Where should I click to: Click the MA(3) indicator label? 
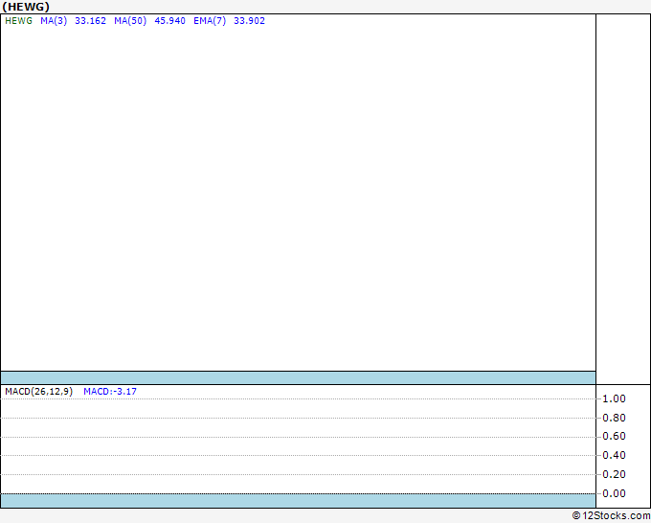[54, 21]
